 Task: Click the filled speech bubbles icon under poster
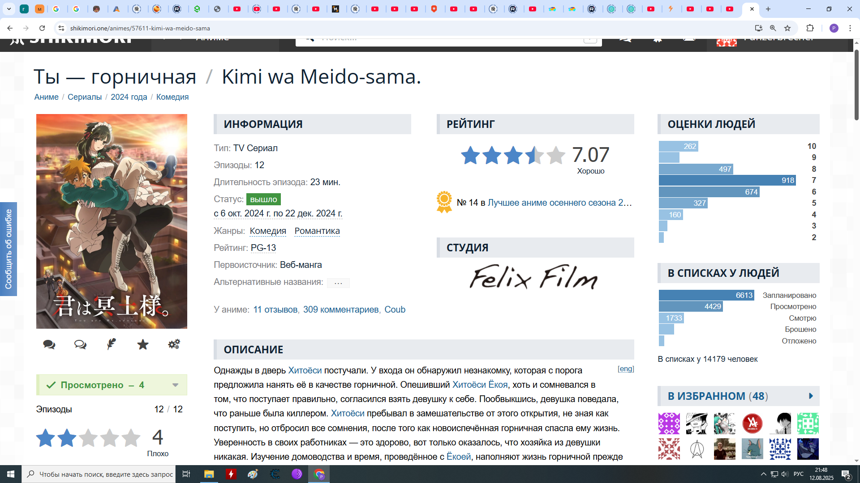49,344
